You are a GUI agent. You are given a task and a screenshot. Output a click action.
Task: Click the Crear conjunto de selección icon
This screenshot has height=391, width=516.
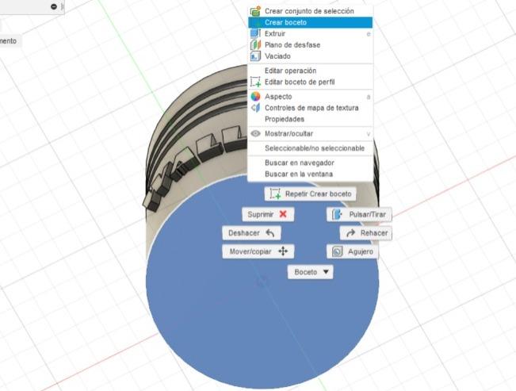point(255,11)
